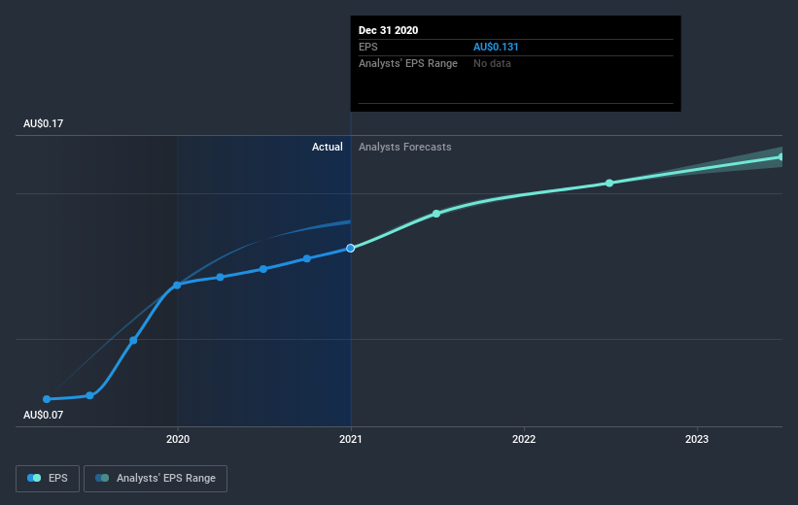The image size is (798, 505).
Task: Click the final forecast point at right edge
Action: [x=781, y=156]
